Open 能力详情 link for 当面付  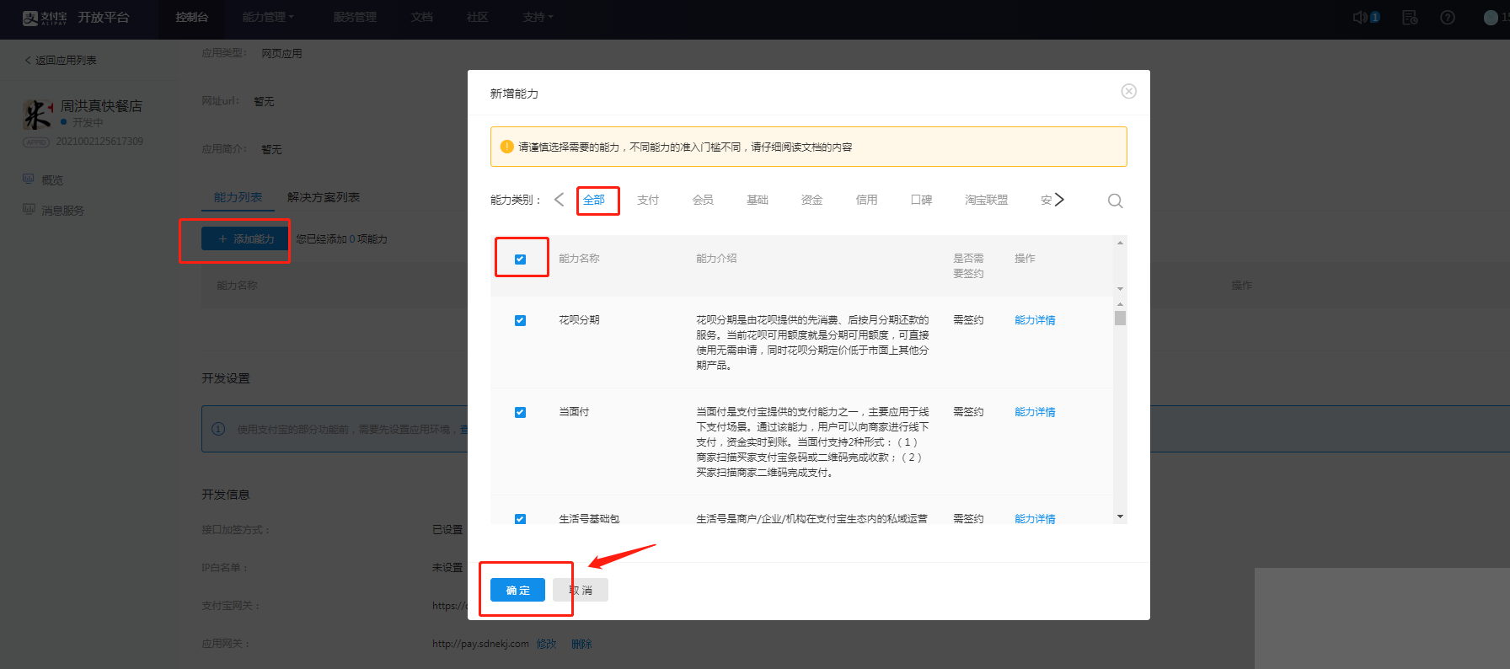pos(1035,412)
